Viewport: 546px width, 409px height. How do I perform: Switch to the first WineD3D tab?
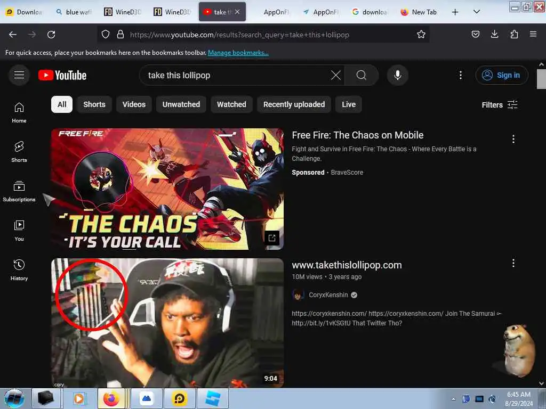(x=123, y=12)
